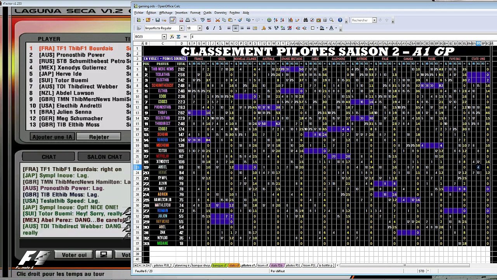Apply percent number format icon
The width and height of the screenshot is (497, 280).
coord(270,28)
